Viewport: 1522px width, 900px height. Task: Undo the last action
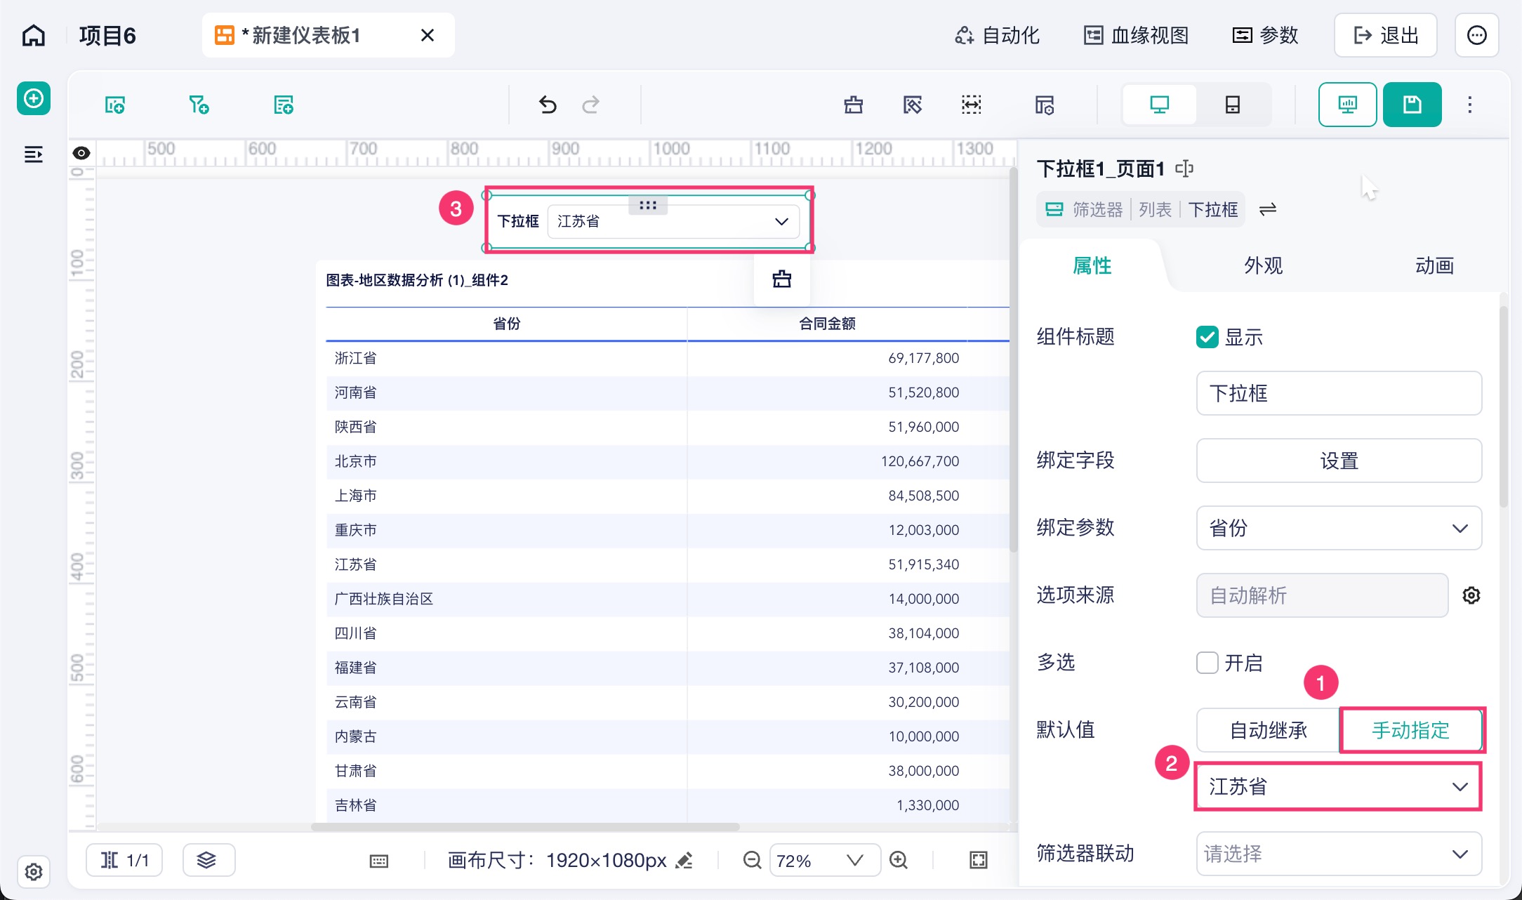[x=548, y=105]
